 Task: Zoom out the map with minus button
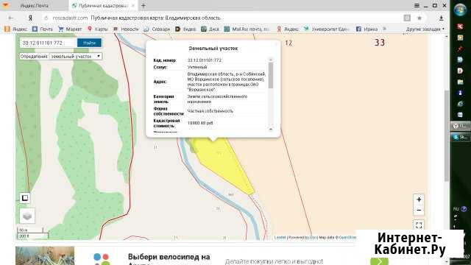point(419,210)
